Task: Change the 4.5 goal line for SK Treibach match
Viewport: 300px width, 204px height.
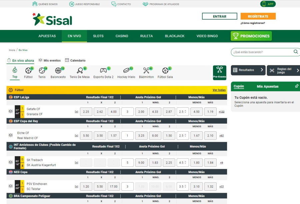Action: [x=183, y=162]
